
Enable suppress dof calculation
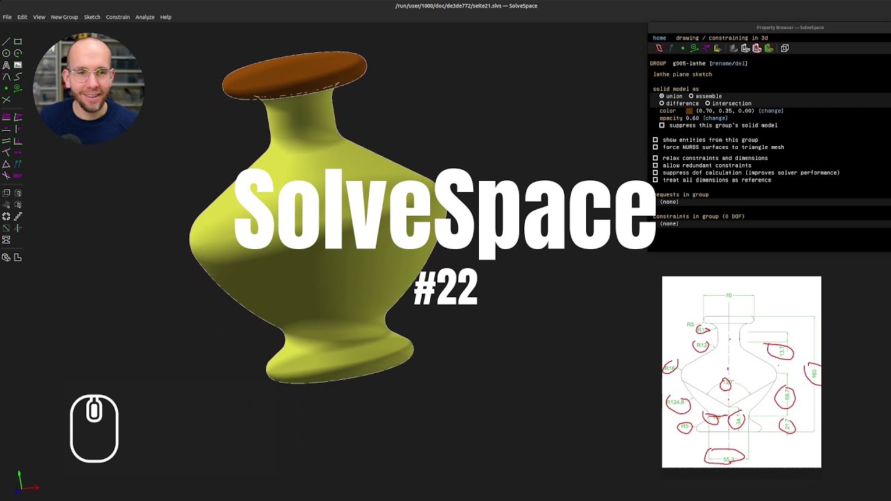coord(655,173)
